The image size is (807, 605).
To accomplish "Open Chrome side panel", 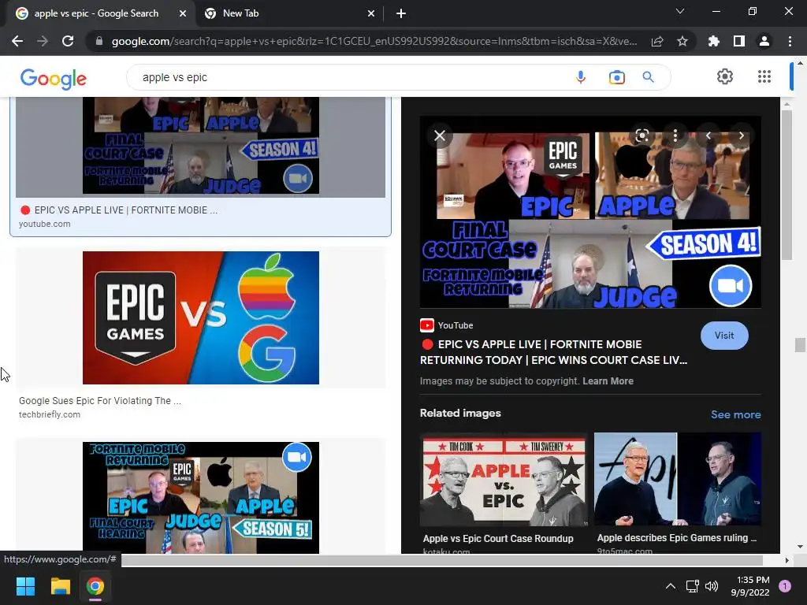I will coord(739,41).
